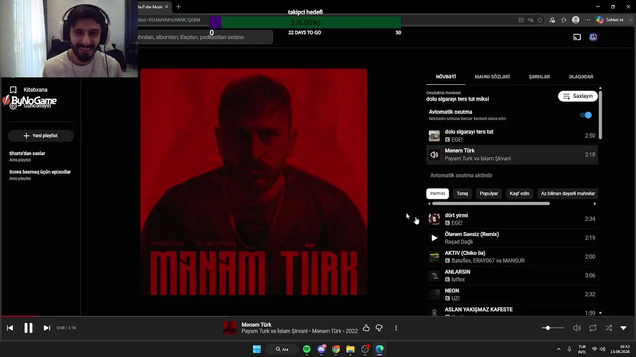Play Ölərəm Sənsiz (Remix) from queue
Viewport: 636px width, 357px height.
click(x=434, y=238)
